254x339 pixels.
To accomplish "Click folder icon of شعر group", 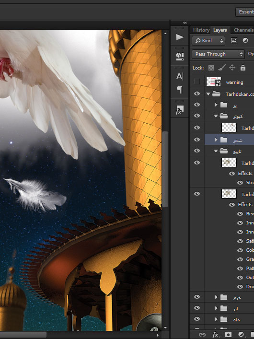I will click(224, 140).
